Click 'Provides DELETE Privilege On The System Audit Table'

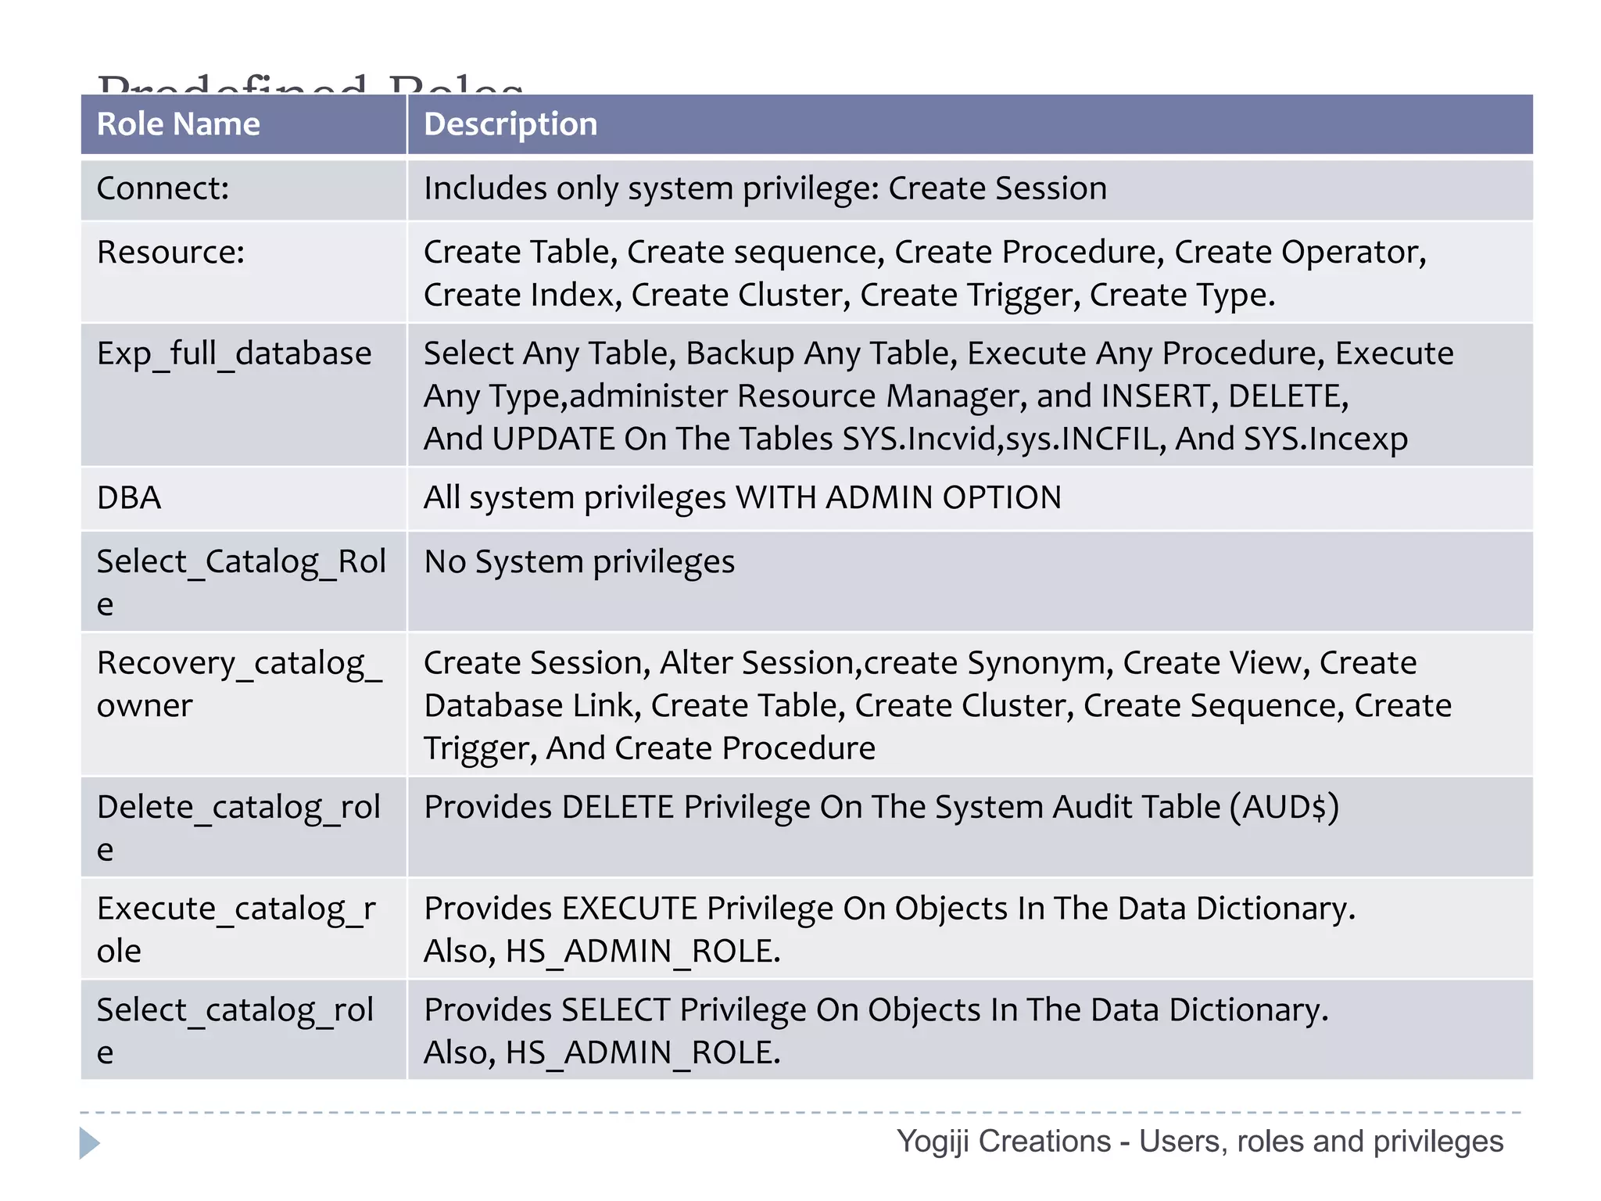click(x=881, y=807)
